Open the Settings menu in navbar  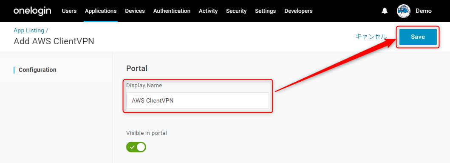266,11
